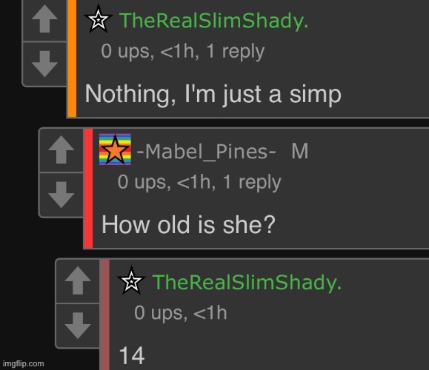Click "0 ups, <1h" under the bottom comment
Image resolution: width=429 pixels, height=370 pixels.
point(180,312)
